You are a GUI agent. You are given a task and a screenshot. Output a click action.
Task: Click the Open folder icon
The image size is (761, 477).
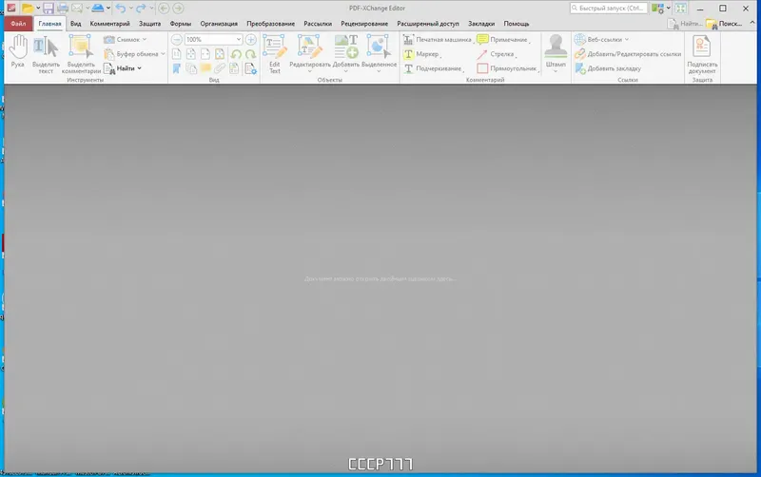point(28,8)
